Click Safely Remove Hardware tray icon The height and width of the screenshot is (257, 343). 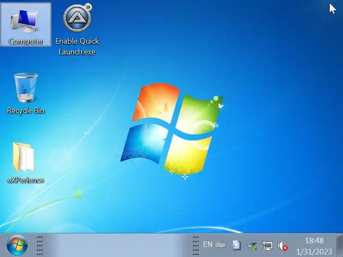point(252,245)
